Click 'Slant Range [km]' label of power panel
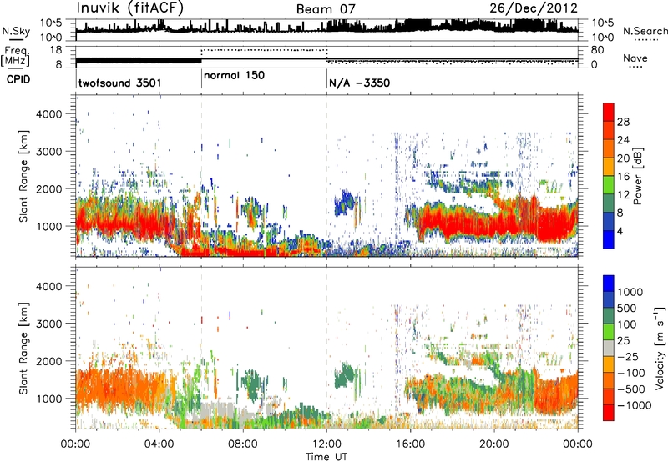Screen dimensions: 668x462 coord(23,176)
